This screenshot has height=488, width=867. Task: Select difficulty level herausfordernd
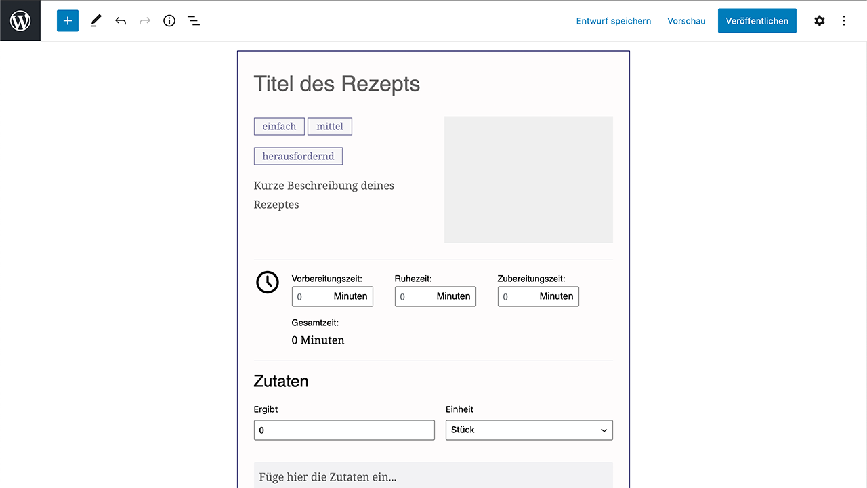point(298,157)
